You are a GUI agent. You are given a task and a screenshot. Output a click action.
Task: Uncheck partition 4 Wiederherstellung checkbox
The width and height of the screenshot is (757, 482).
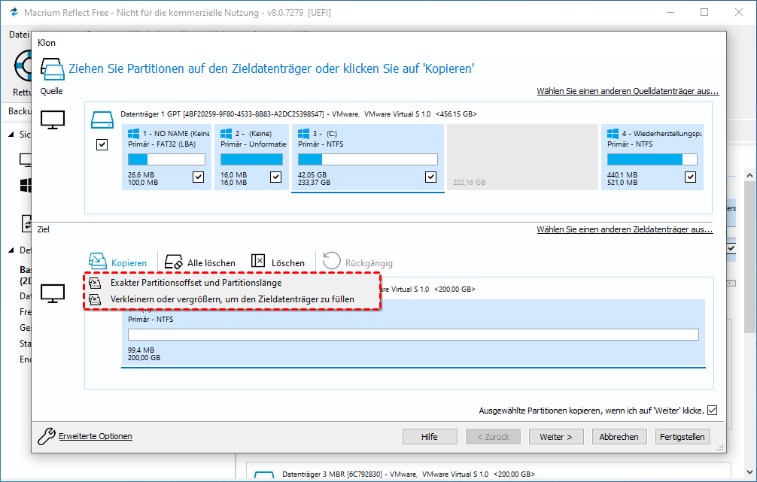pyautogui.click(x=690, y=177)
